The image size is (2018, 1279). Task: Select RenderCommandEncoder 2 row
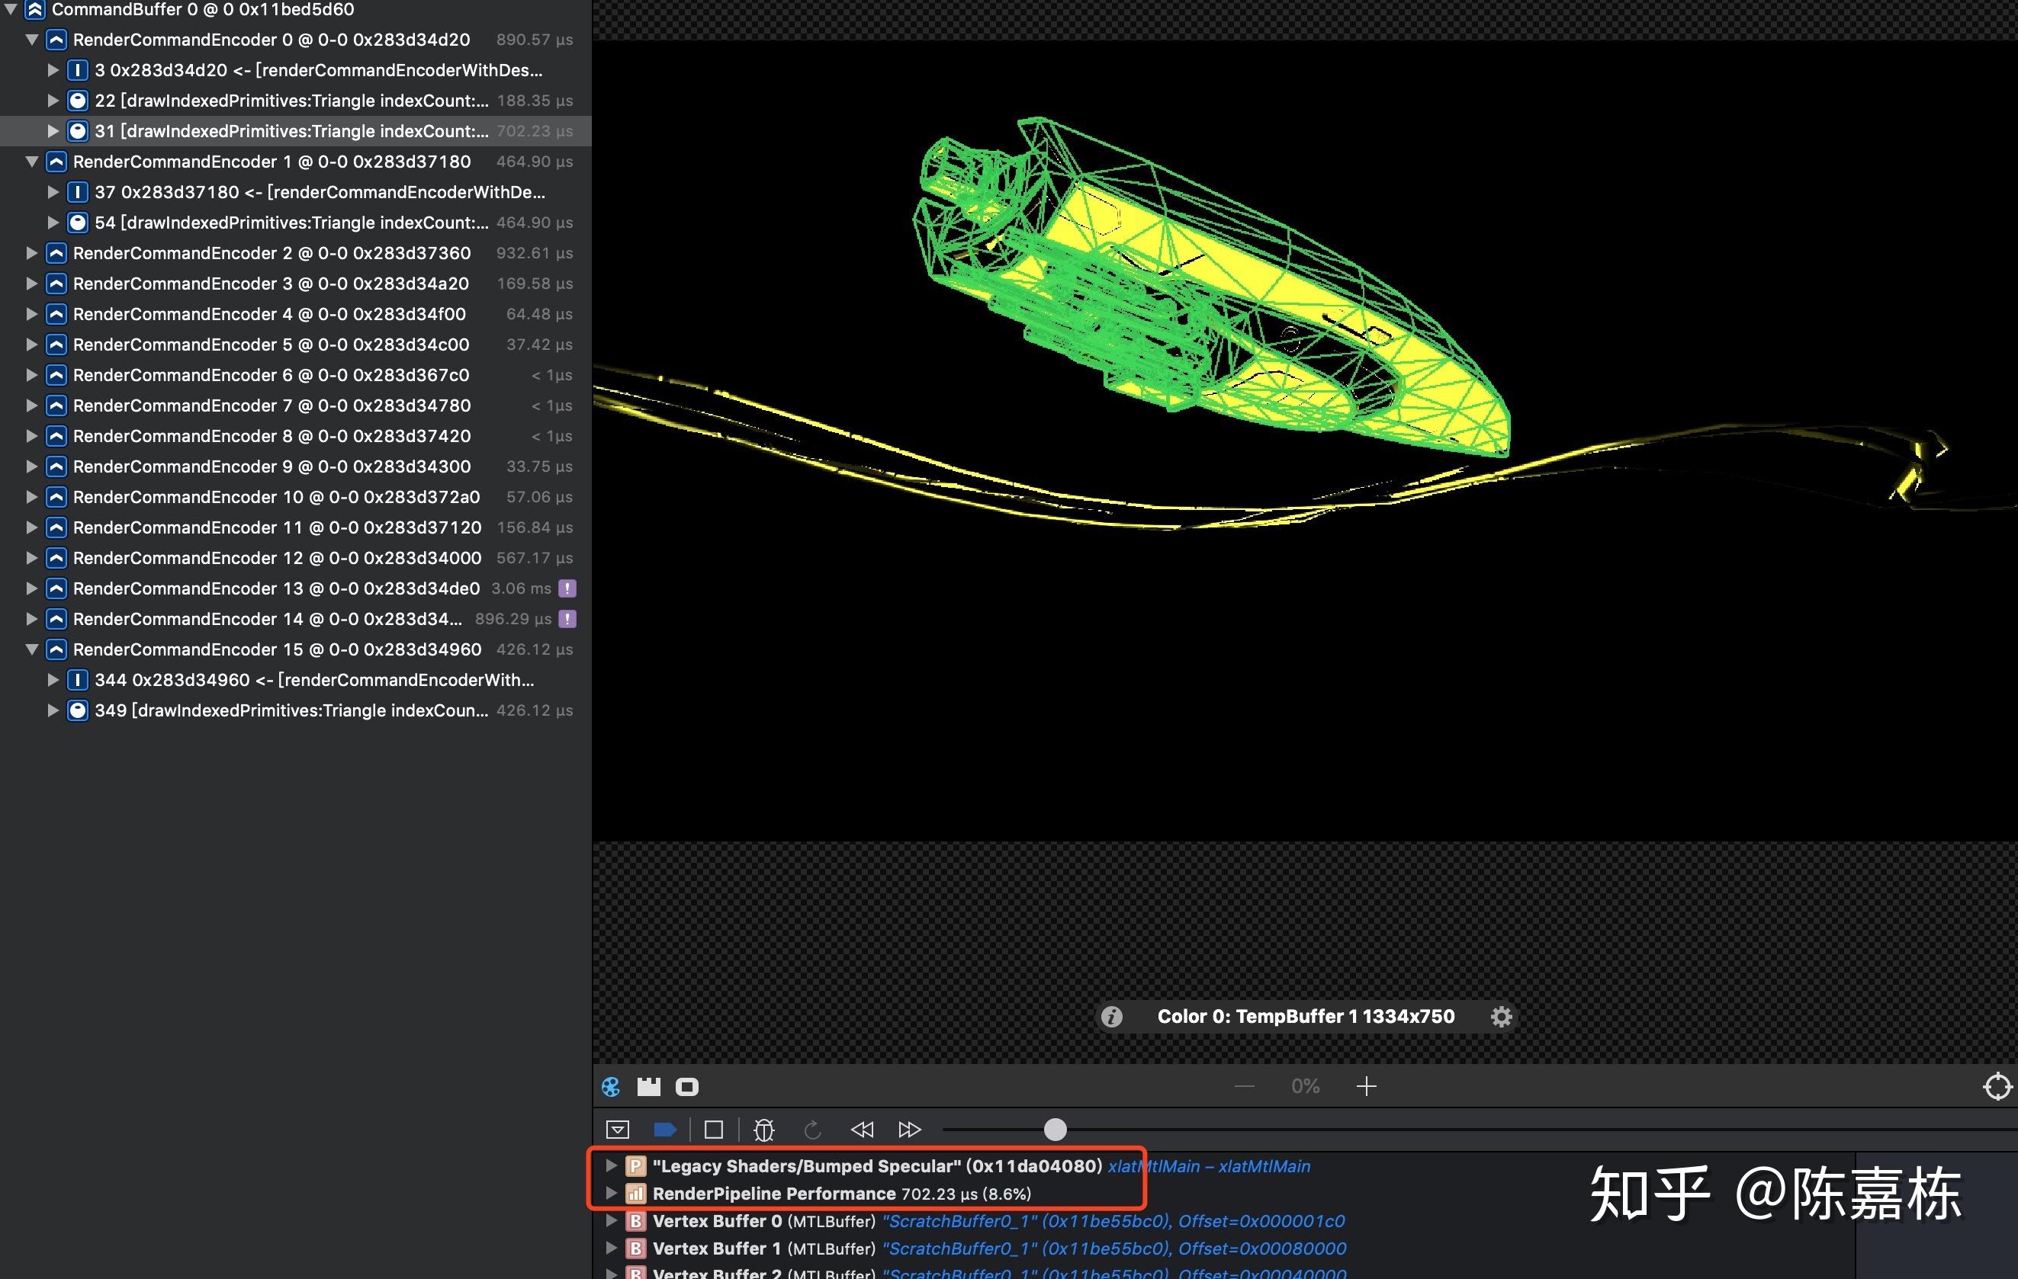[x=272, y=253]
